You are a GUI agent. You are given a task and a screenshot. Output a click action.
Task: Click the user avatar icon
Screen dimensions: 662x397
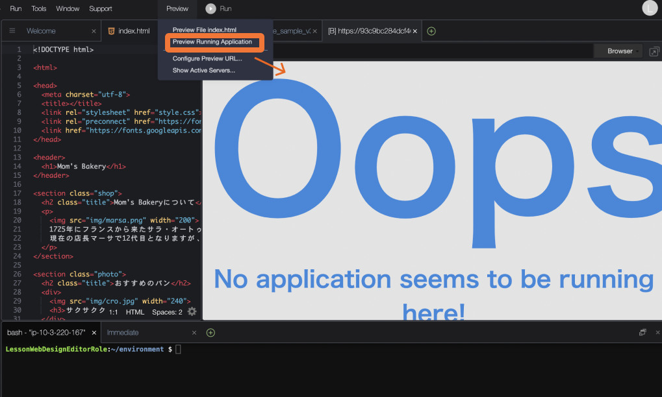[650, 8]
